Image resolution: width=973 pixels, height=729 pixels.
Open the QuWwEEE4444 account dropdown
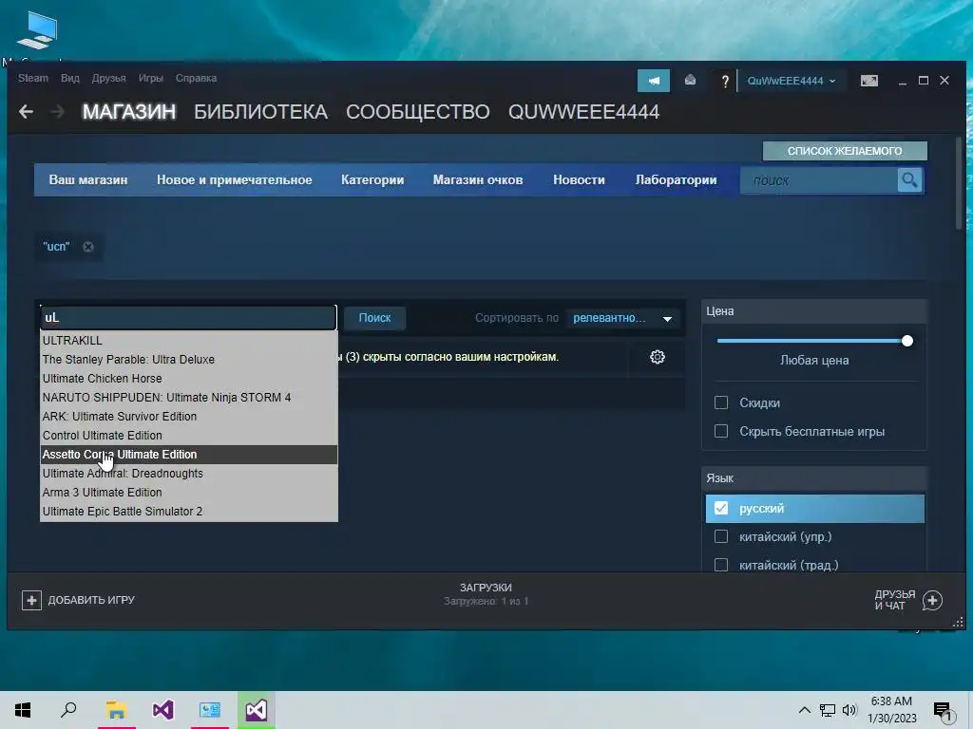tap(792, 81)
